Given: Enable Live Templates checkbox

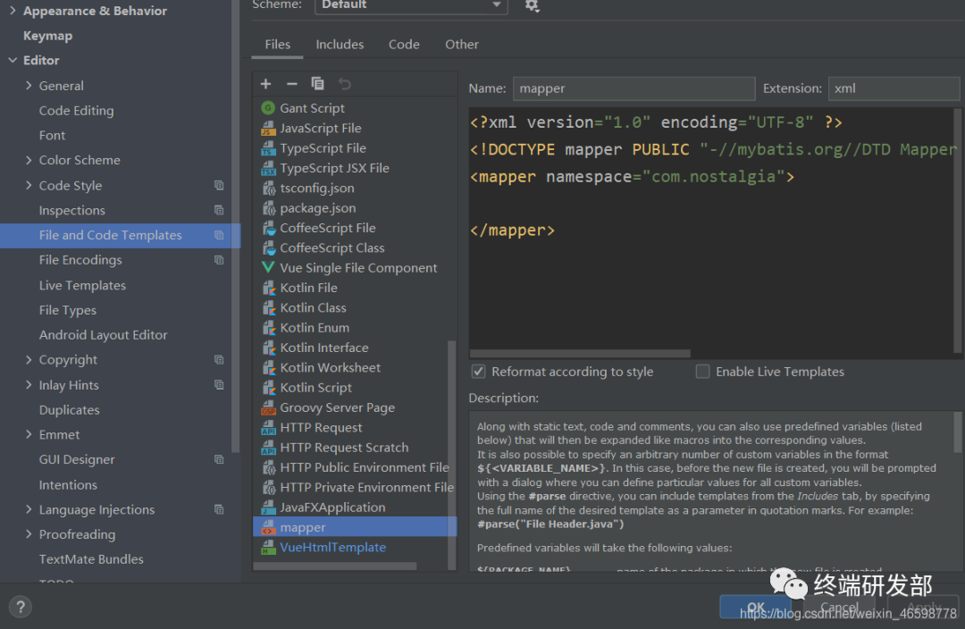Looking at the screenshot, I should 702,372.
